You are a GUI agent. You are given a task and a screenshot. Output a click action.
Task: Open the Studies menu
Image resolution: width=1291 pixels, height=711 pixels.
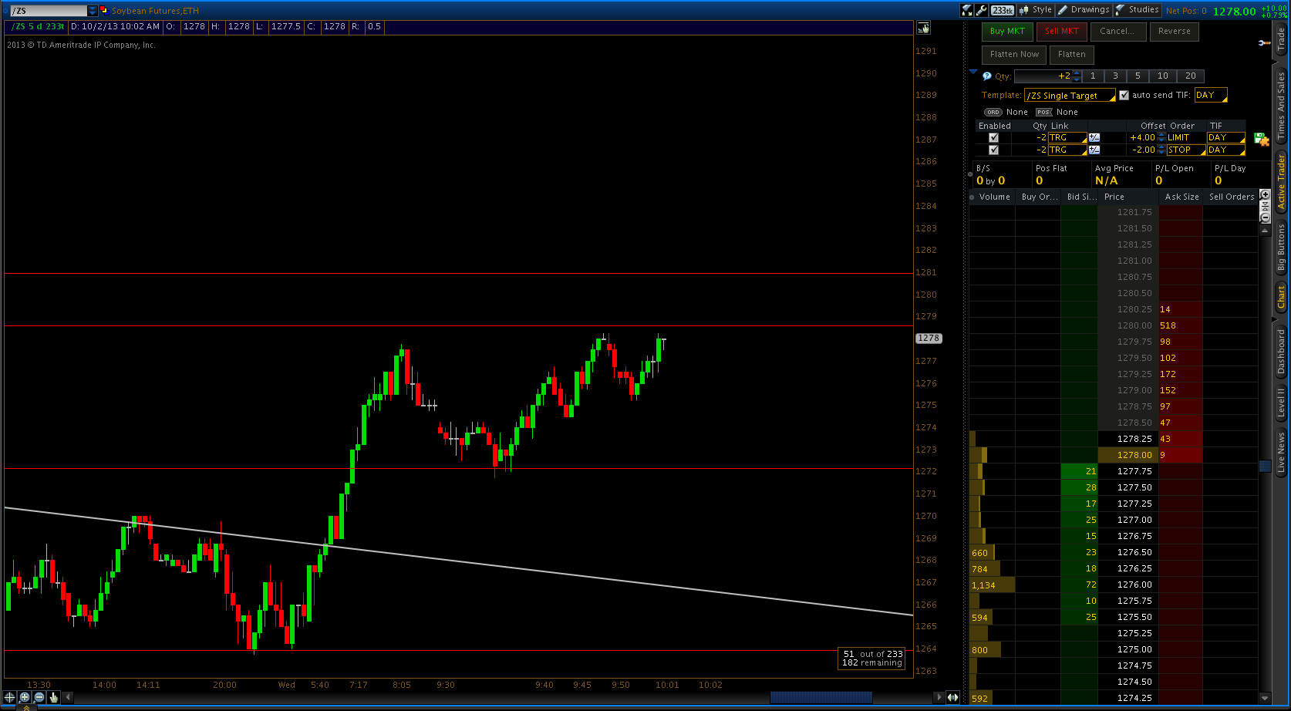pyautogui.click(x=1138, y=10)
